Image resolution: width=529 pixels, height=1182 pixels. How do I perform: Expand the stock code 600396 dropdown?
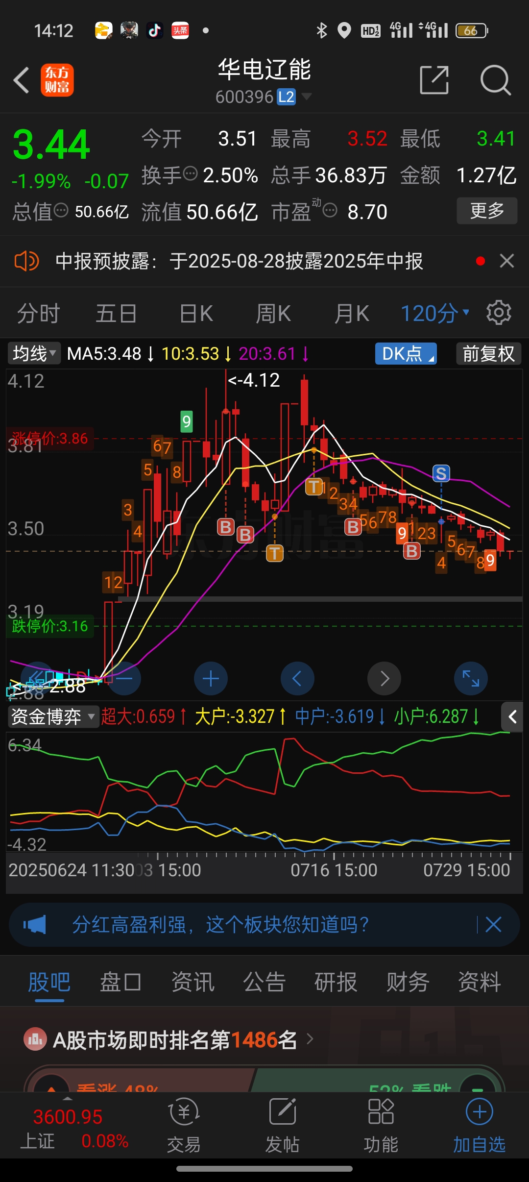click(307, 96)
